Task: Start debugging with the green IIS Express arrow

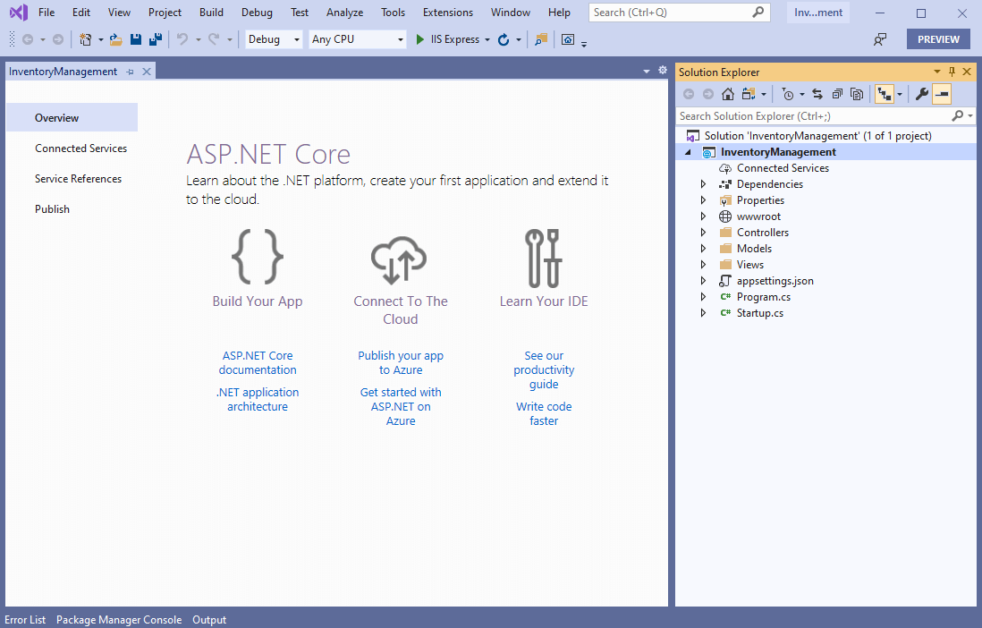Action: [420, 39]
